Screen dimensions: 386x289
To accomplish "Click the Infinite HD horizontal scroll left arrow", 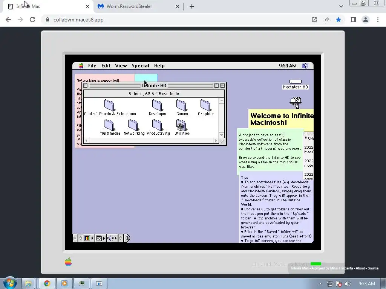I will pos(86,141).
